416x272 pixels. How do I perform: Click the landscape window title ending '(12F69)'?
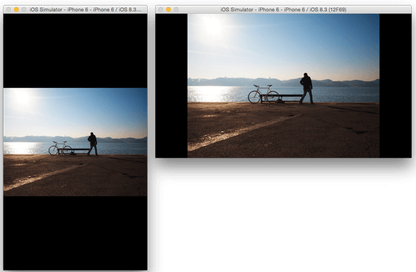coord(284,10)
